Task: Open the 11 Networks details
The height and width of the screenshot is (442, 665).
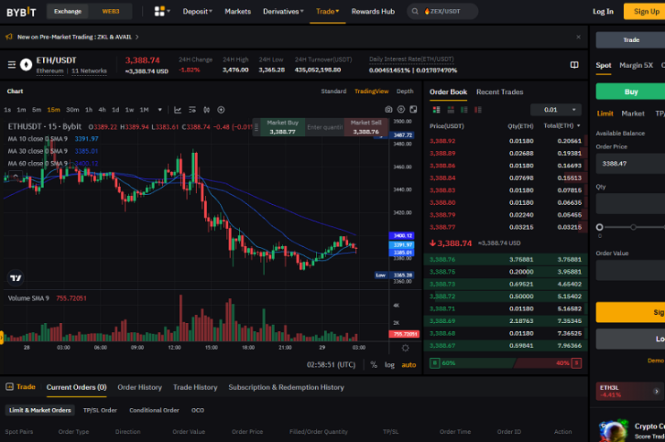Action: (90, 71)
